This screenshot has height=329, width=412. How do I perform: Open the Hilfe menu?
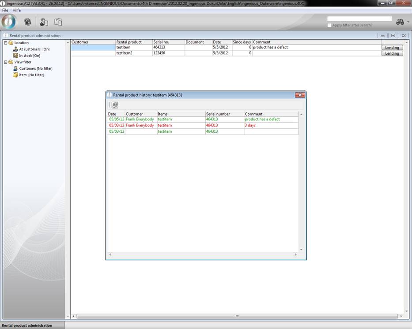17,10
